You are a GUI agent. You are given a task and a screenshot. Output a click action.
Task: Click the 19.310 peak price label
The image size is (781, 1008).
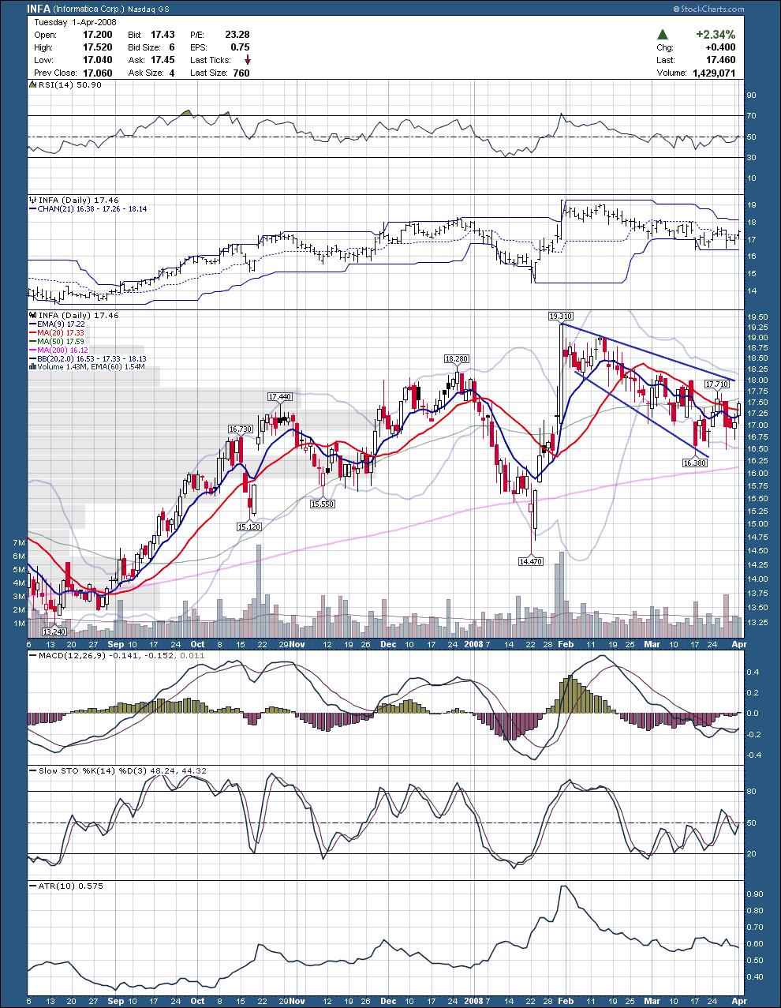560,316
